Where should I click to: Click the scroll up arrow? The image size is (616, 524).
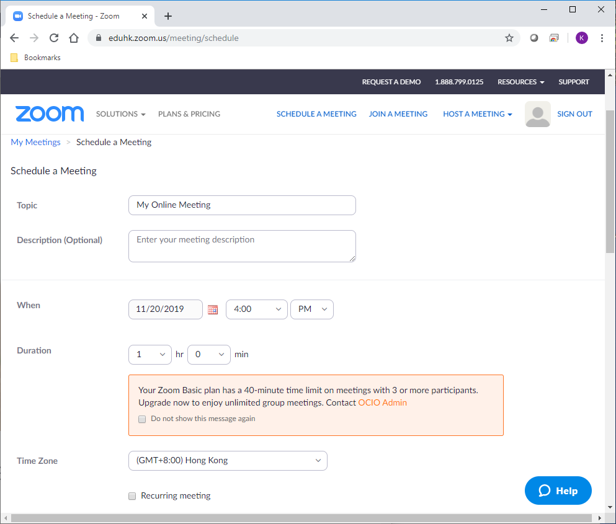coord(610,74)
